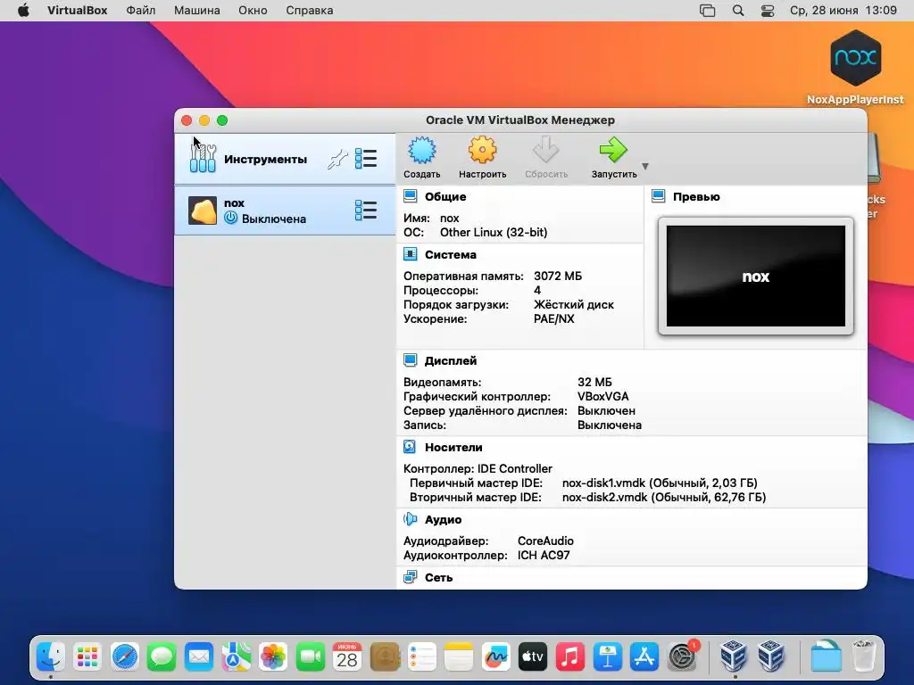Click the date and time in menu bar
The image size is (914, 685).
843,11
